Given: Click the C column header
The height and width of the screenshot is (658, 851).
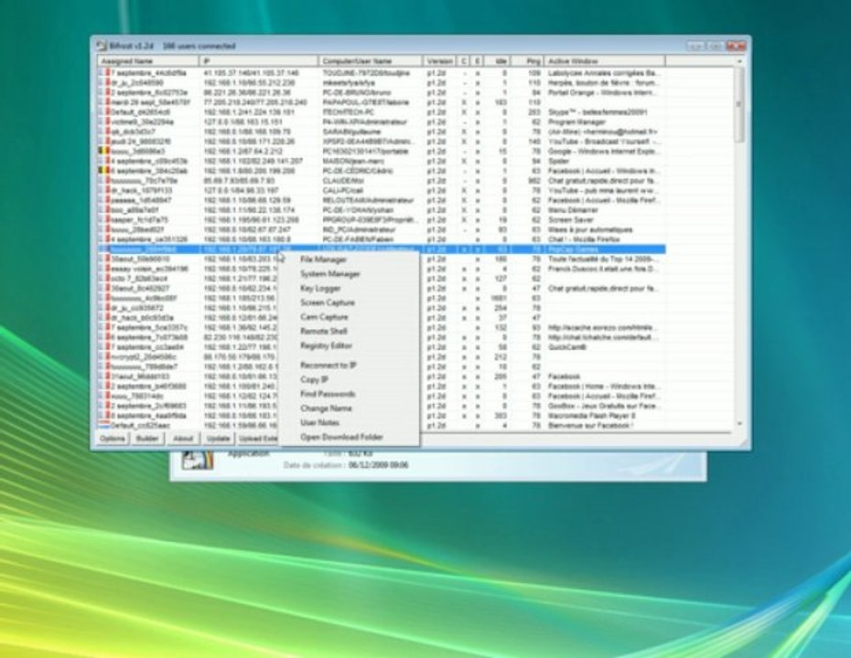Looking at the screenshot, I should tap(464, 61).
